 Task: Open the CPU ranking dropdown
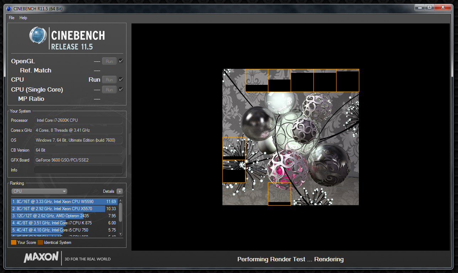tap(39, 191)
